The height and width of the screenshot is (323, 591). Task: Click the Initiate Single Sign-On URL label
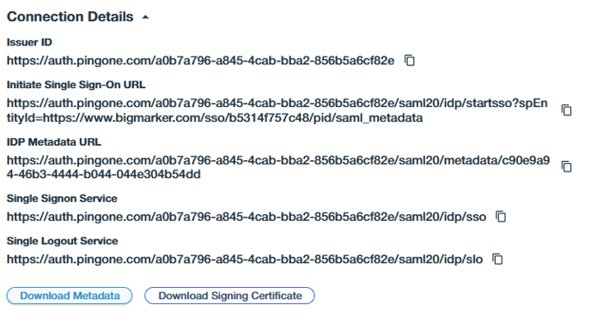pyautogui.click(x=76, y=85)
